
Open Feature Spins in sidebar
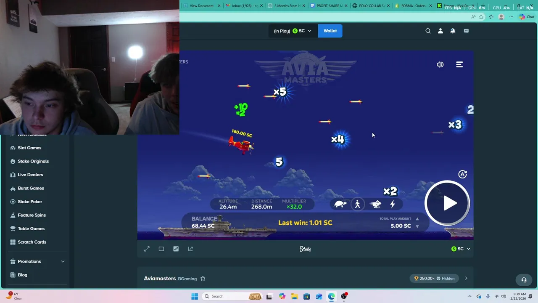pos(32,215)
